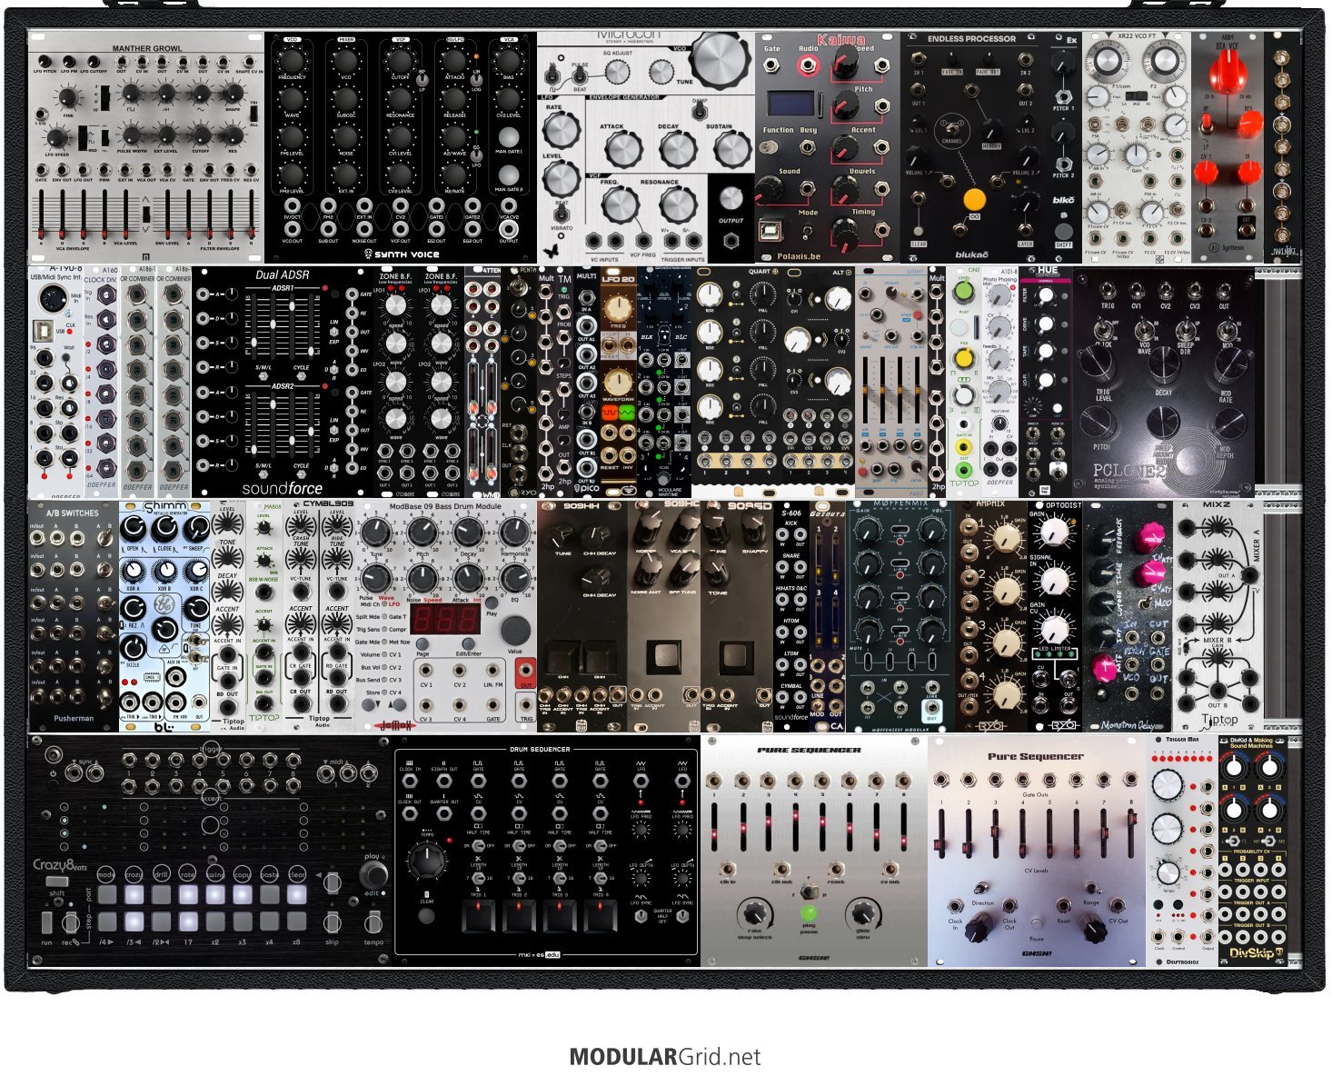This screenshot has height=1076, width=1332.
Task: Click the Pulse Width knob on Manther Growl
Action: click(x=131, y=134)
